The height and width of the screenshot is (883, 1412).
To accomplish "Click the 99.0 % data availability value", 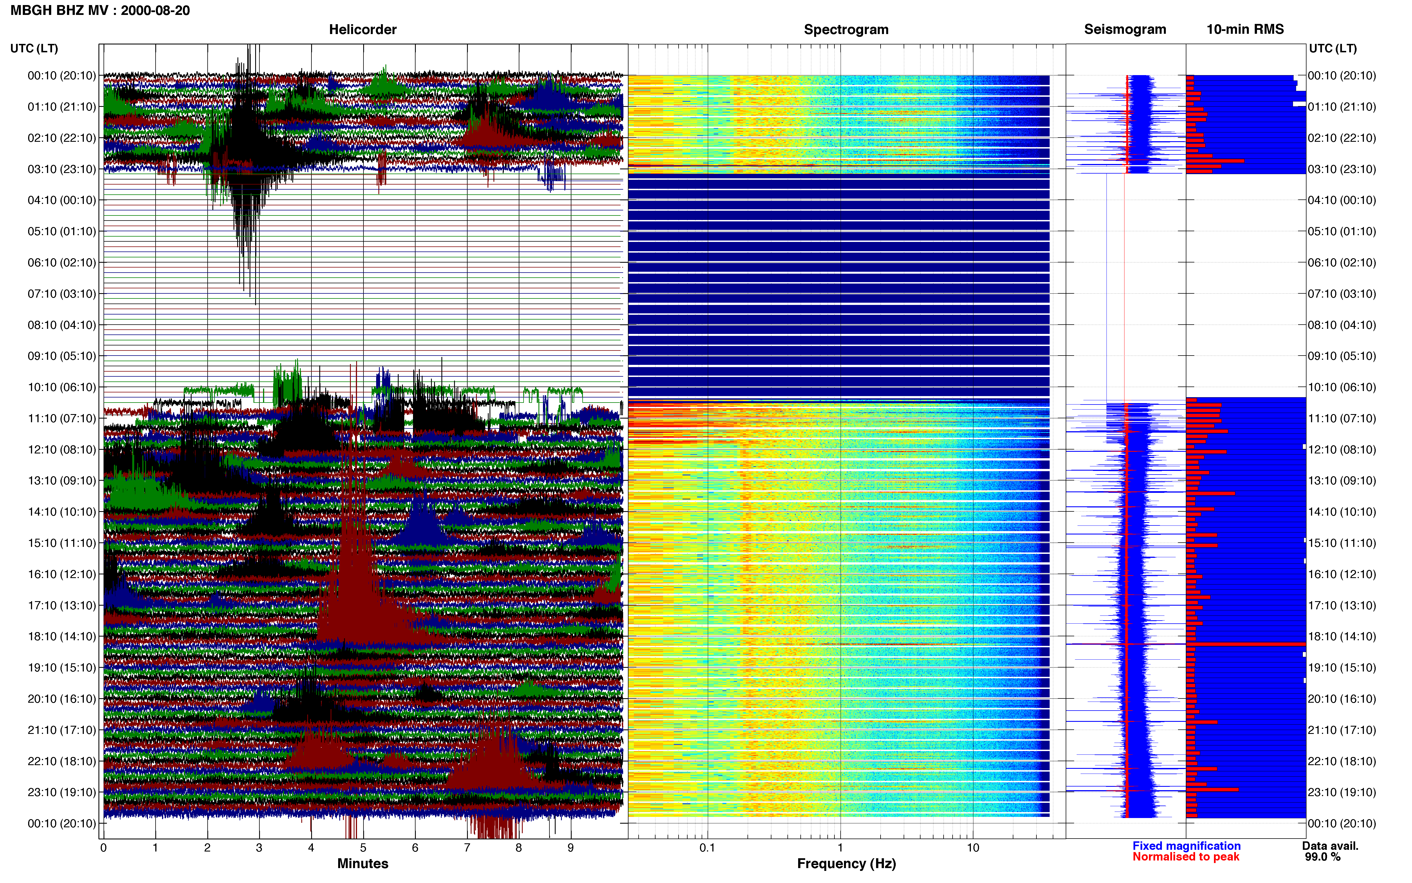I will 1323,857.
